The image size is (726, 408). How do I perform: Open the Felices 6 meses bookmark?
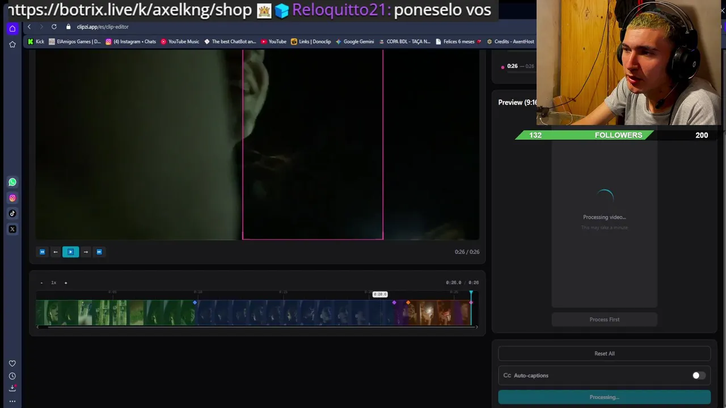[x=458, y=41]
